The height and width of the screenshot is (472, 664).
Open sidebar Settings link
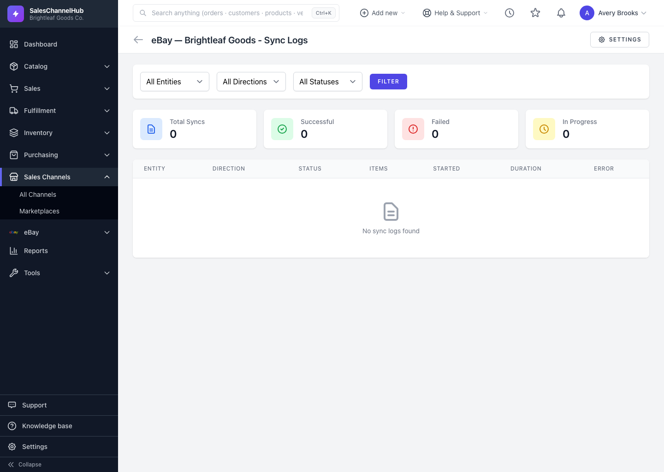[59, 447]
